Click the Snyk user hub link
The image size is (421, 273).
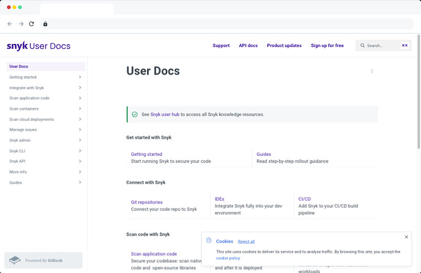point(165,114)
